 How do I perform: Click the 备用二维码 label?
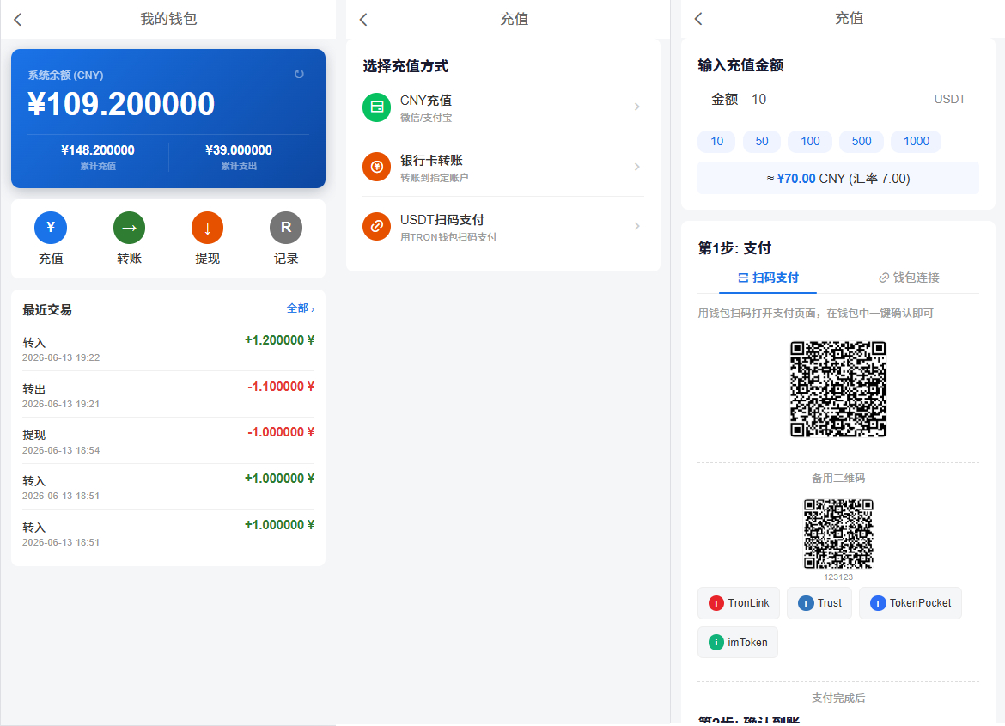(838, 479)
